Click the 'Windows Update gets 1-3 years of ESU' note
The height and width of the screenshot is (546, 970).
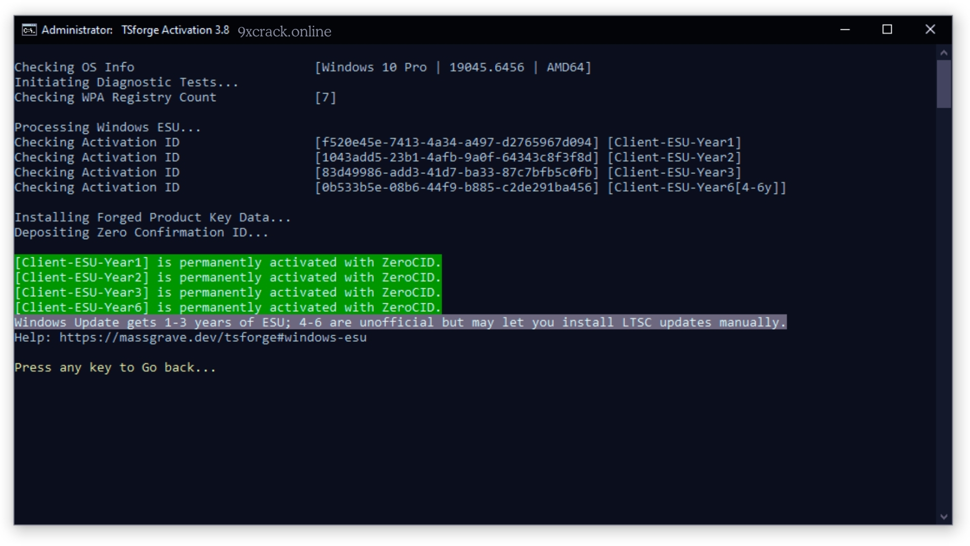pyautogui.click(x=400, y=323)
